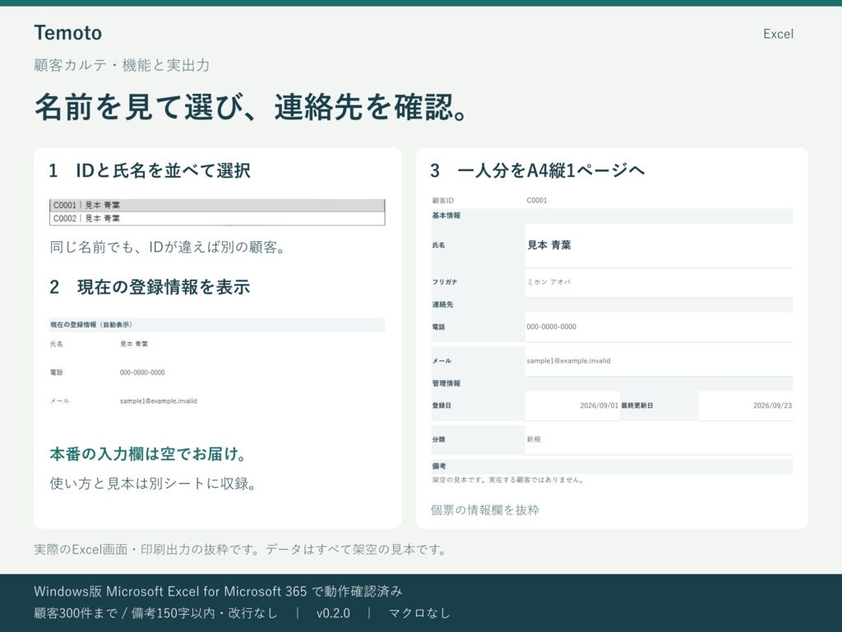Image resolution: width=842 pixels, height=632 pixels.
Task: Click the subtitle 顧客カルテ・機能と実出力
Action: pos(122,66)
